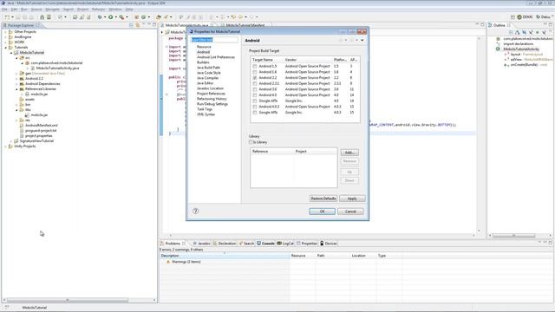Collapse the Tutorials working set
Viewport: 555px width, 312px height.
5,48
